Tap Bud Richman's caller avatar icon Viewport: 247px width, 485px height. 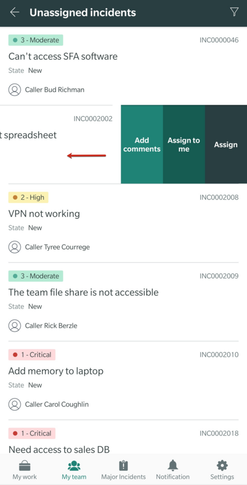coord(14,90)
